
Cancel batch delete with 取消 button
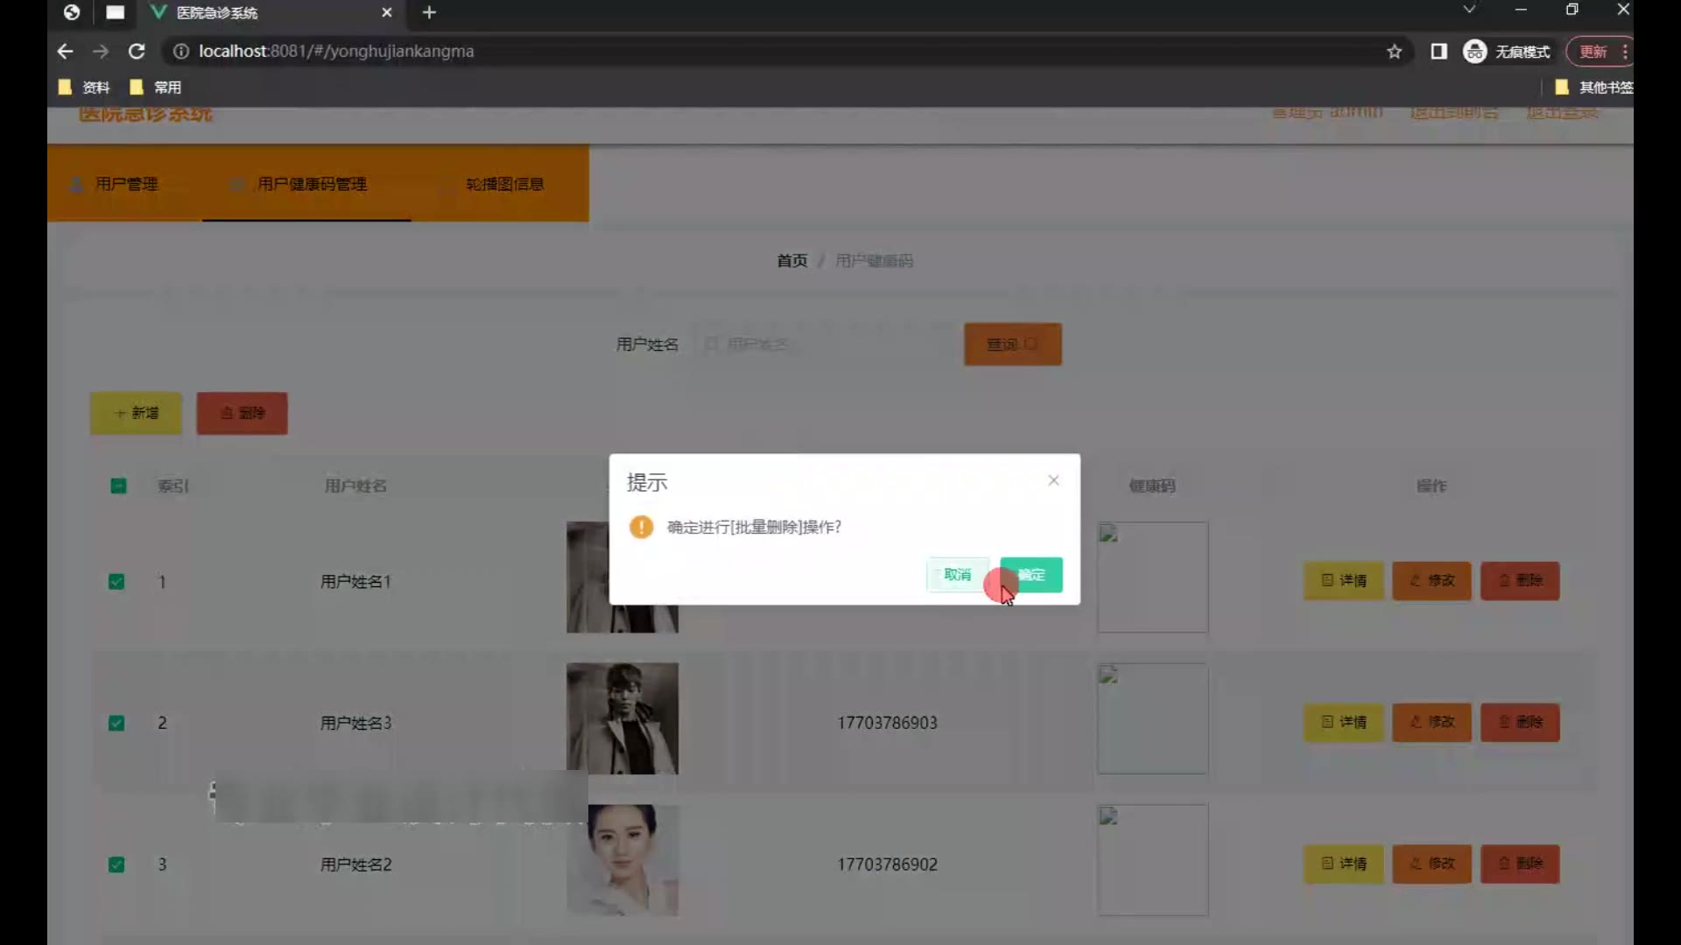[x=957, y=575]
